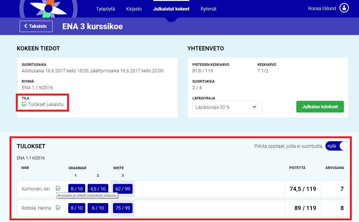Click the NIMI column header
Image resolution: width=359 pixels, height=222 pixels.
25,168
